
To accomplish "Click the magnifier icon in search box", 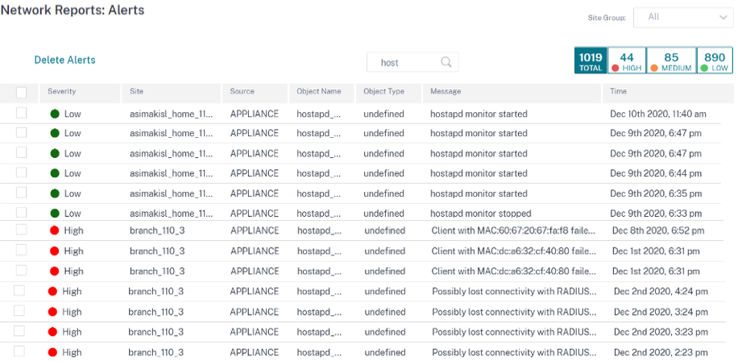I will click(446, 62).
